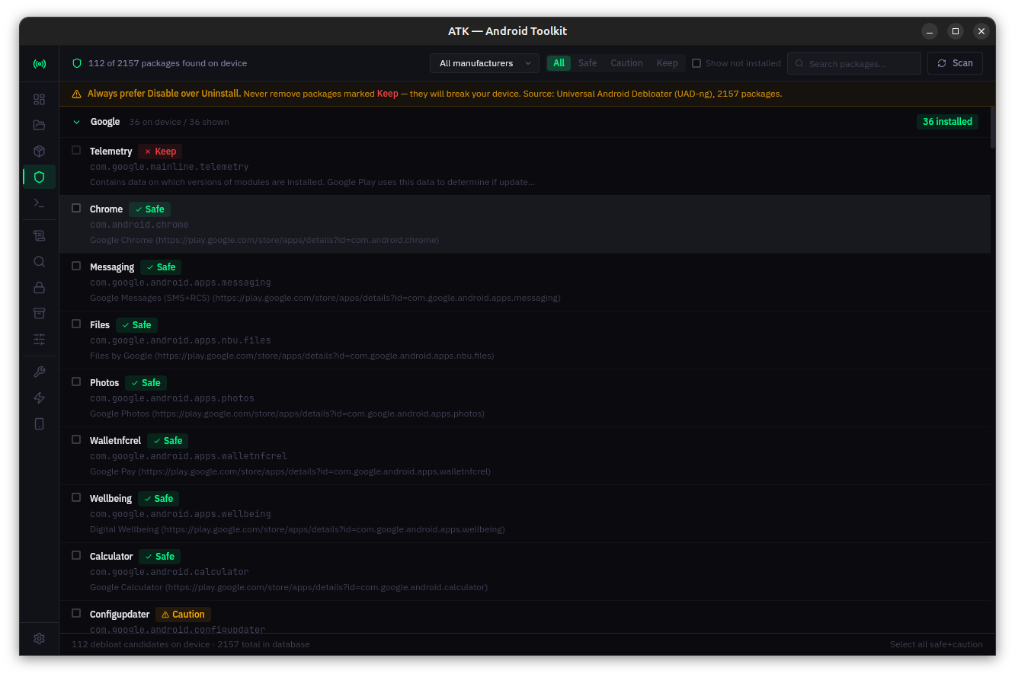Click the Google Chrome play store description
Screen dimensions: 1015x677
pos(264,240)
